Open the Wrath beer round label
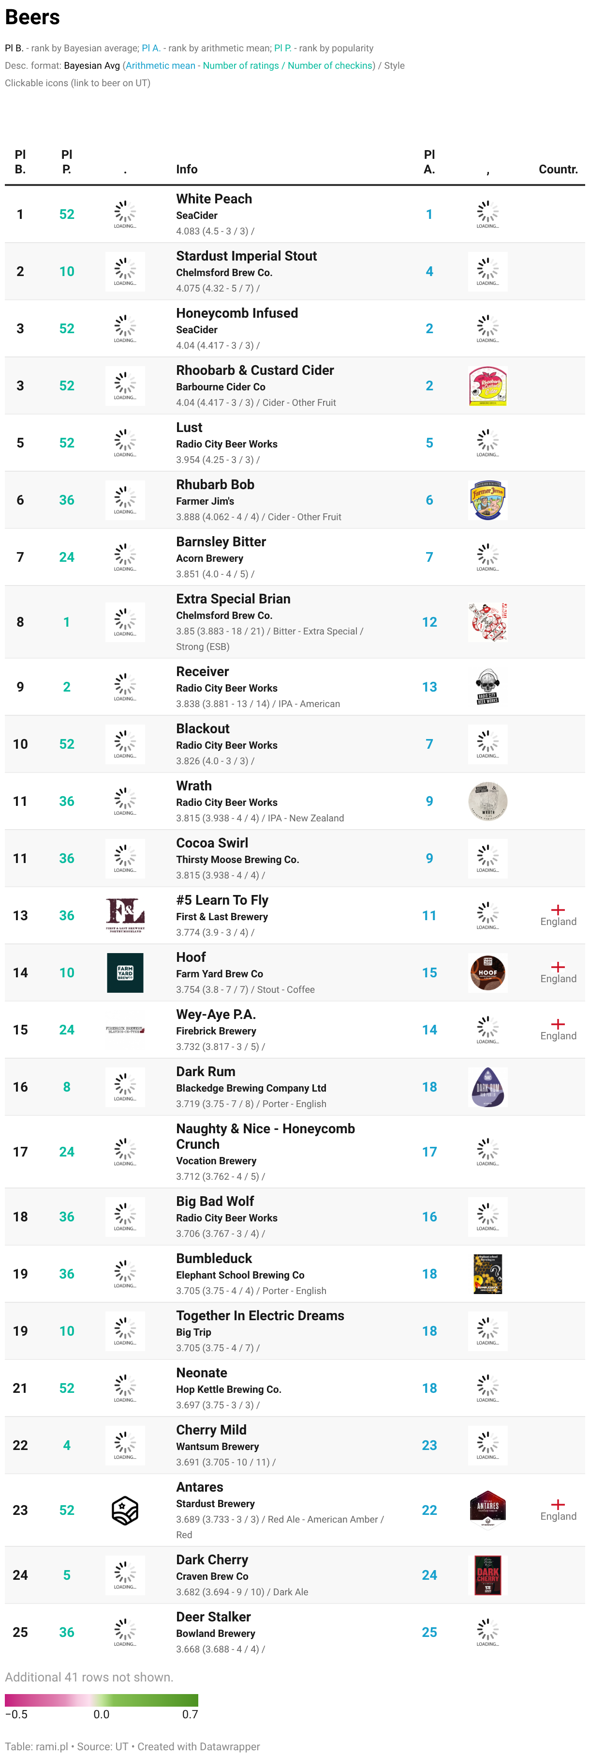 click(487, 801)
